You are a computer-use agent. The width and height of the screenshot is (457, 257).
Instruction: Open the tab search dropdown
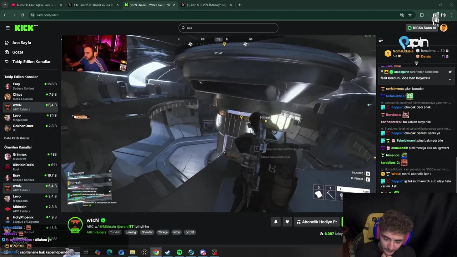point(5,5)
